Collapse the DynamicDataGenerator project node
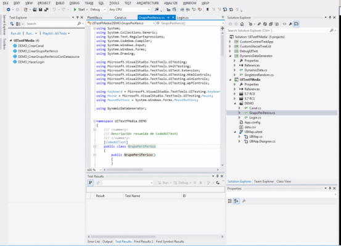Screen dimensions: 341x246 click(x=230, y=56)
